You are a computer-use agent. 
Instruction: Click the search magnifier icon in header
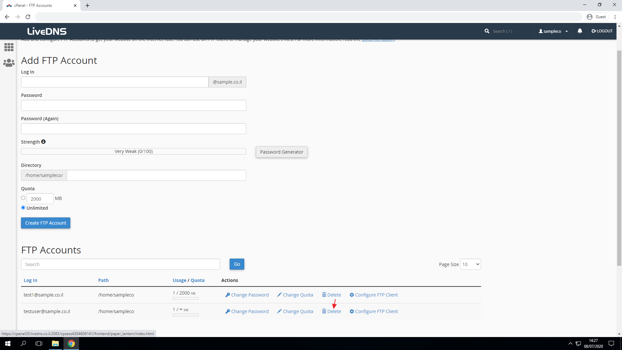[487, 31]
